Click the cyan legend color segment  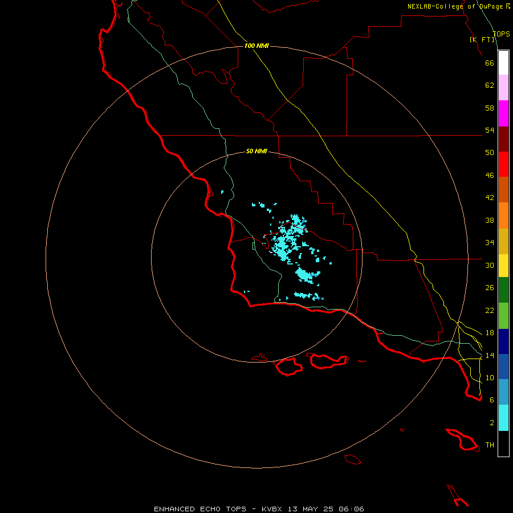tap(503, 418)
